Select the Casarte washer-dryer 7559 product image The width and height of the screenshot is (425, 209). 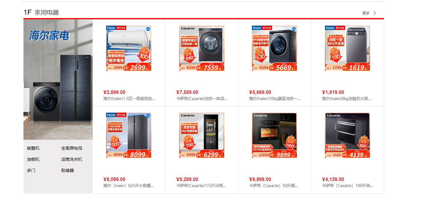click(202, 48)
